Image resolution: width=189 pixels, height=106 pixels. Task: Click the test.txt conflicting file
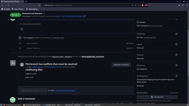(x=29, y=77)
